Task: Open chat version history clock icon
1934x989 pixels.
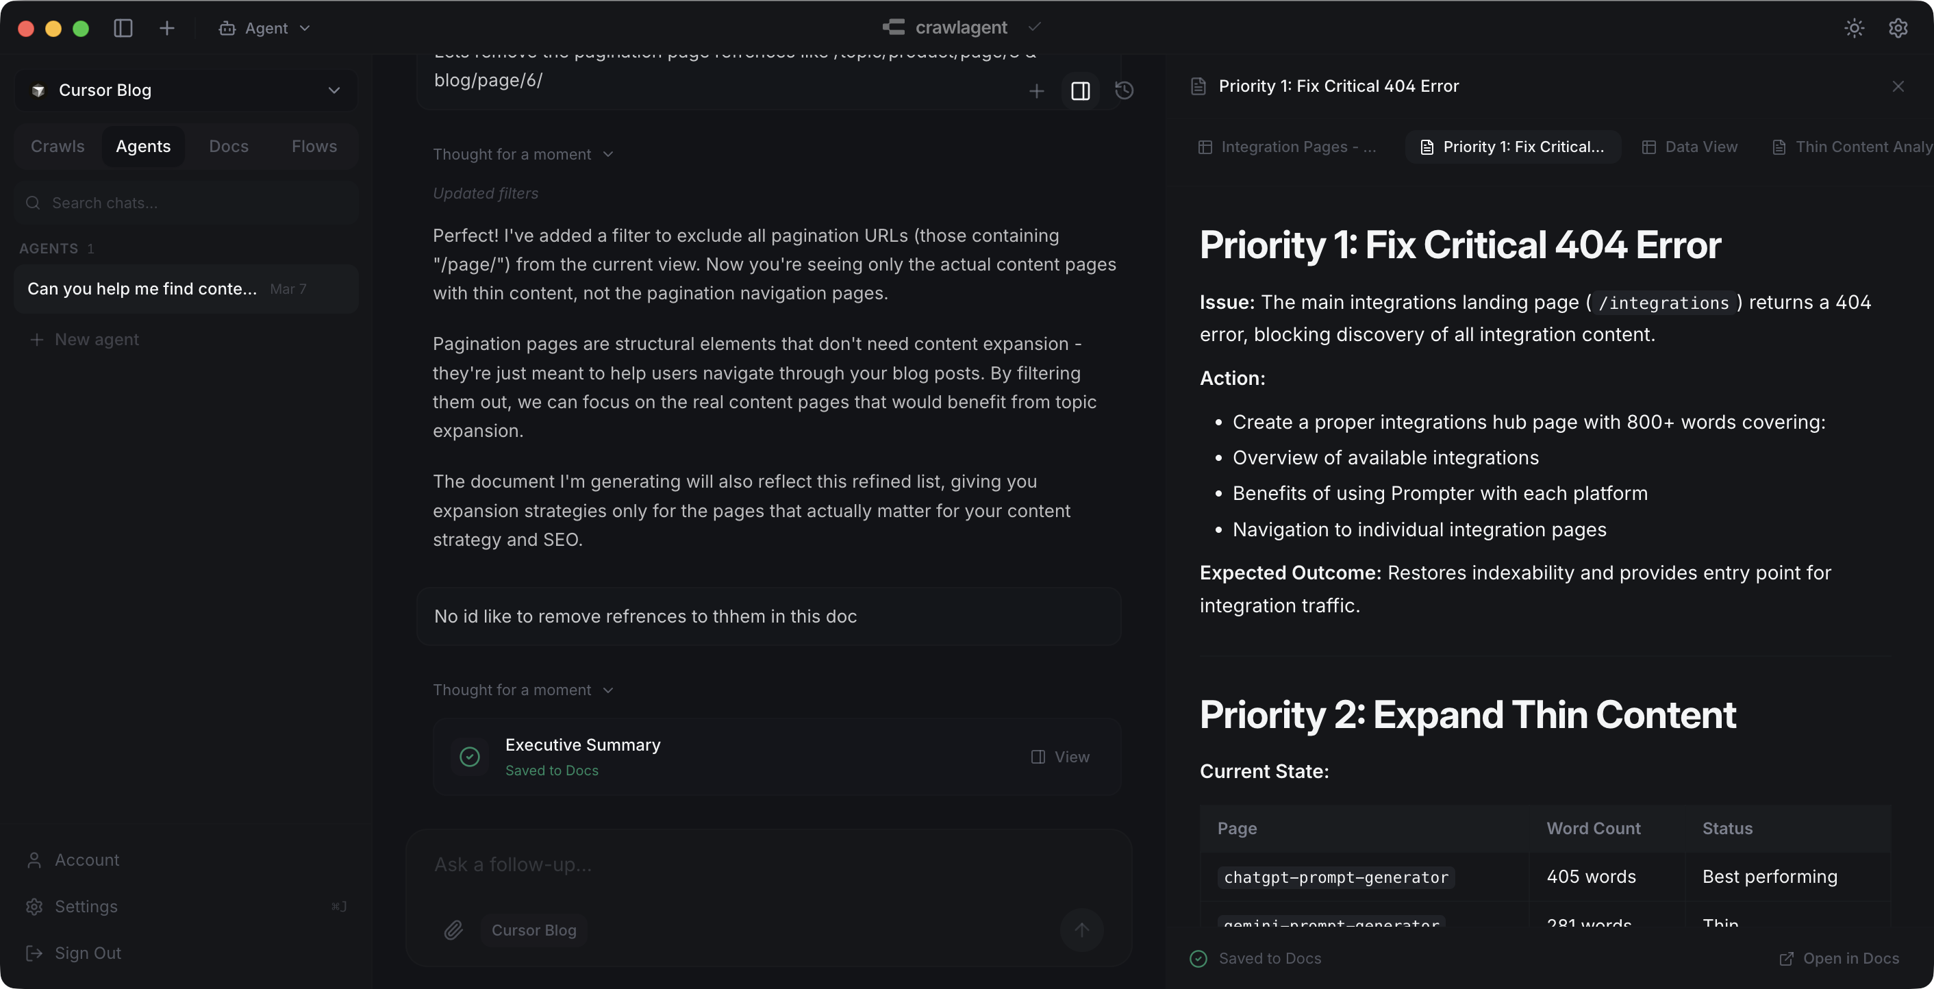Action: (x=1123, y=91)
